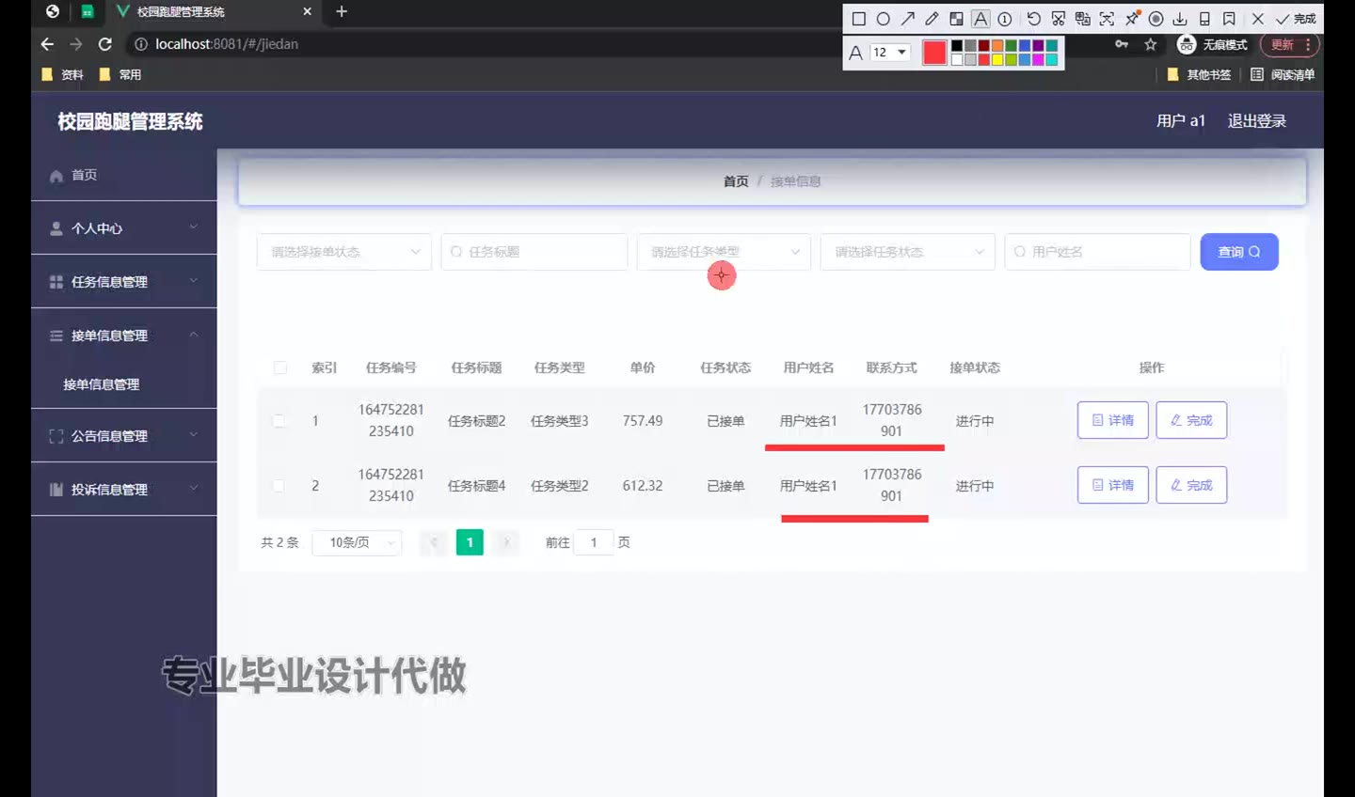Click the translate icon in annotation toolbar
1355x797 pixels.
click(x=1082, y=19)
